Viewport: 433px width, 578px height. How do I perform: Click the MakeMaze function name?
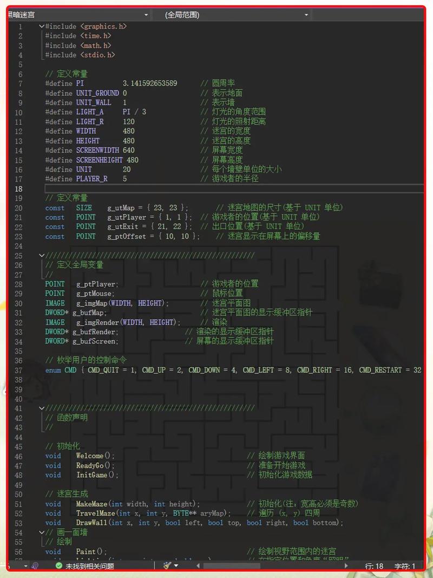[x=92, y=504]
